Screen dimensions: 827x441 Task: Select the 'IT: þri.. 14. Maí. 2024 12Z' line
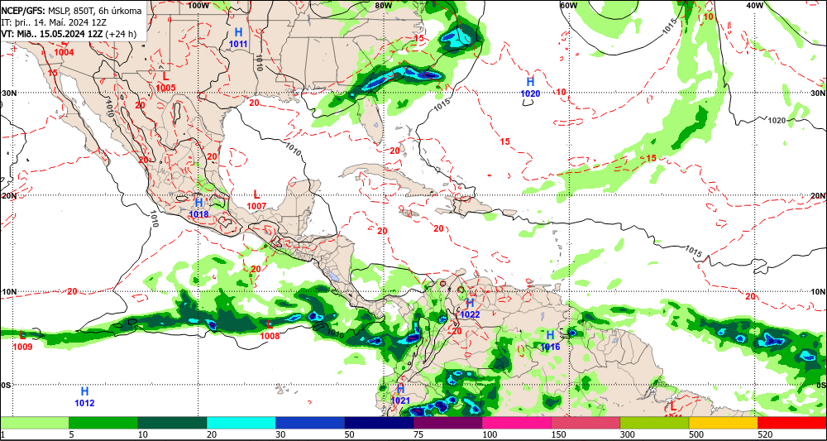coord(54,22)
